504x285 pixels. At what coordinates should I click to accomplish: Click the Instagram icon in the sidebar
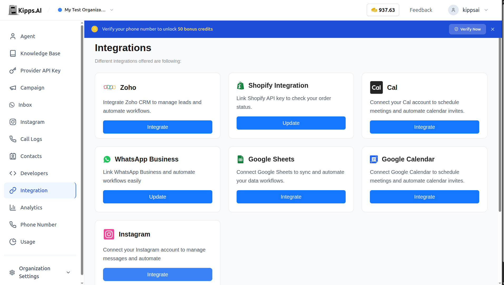click(13, 122)
